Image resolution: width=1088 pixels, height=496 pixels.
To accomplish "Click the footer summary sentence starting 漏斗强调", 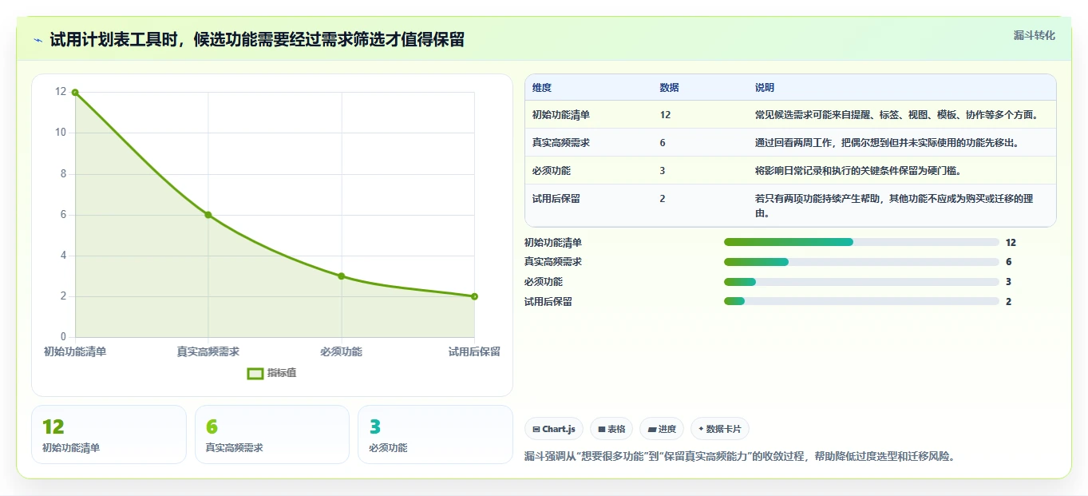I will point(739,457).
